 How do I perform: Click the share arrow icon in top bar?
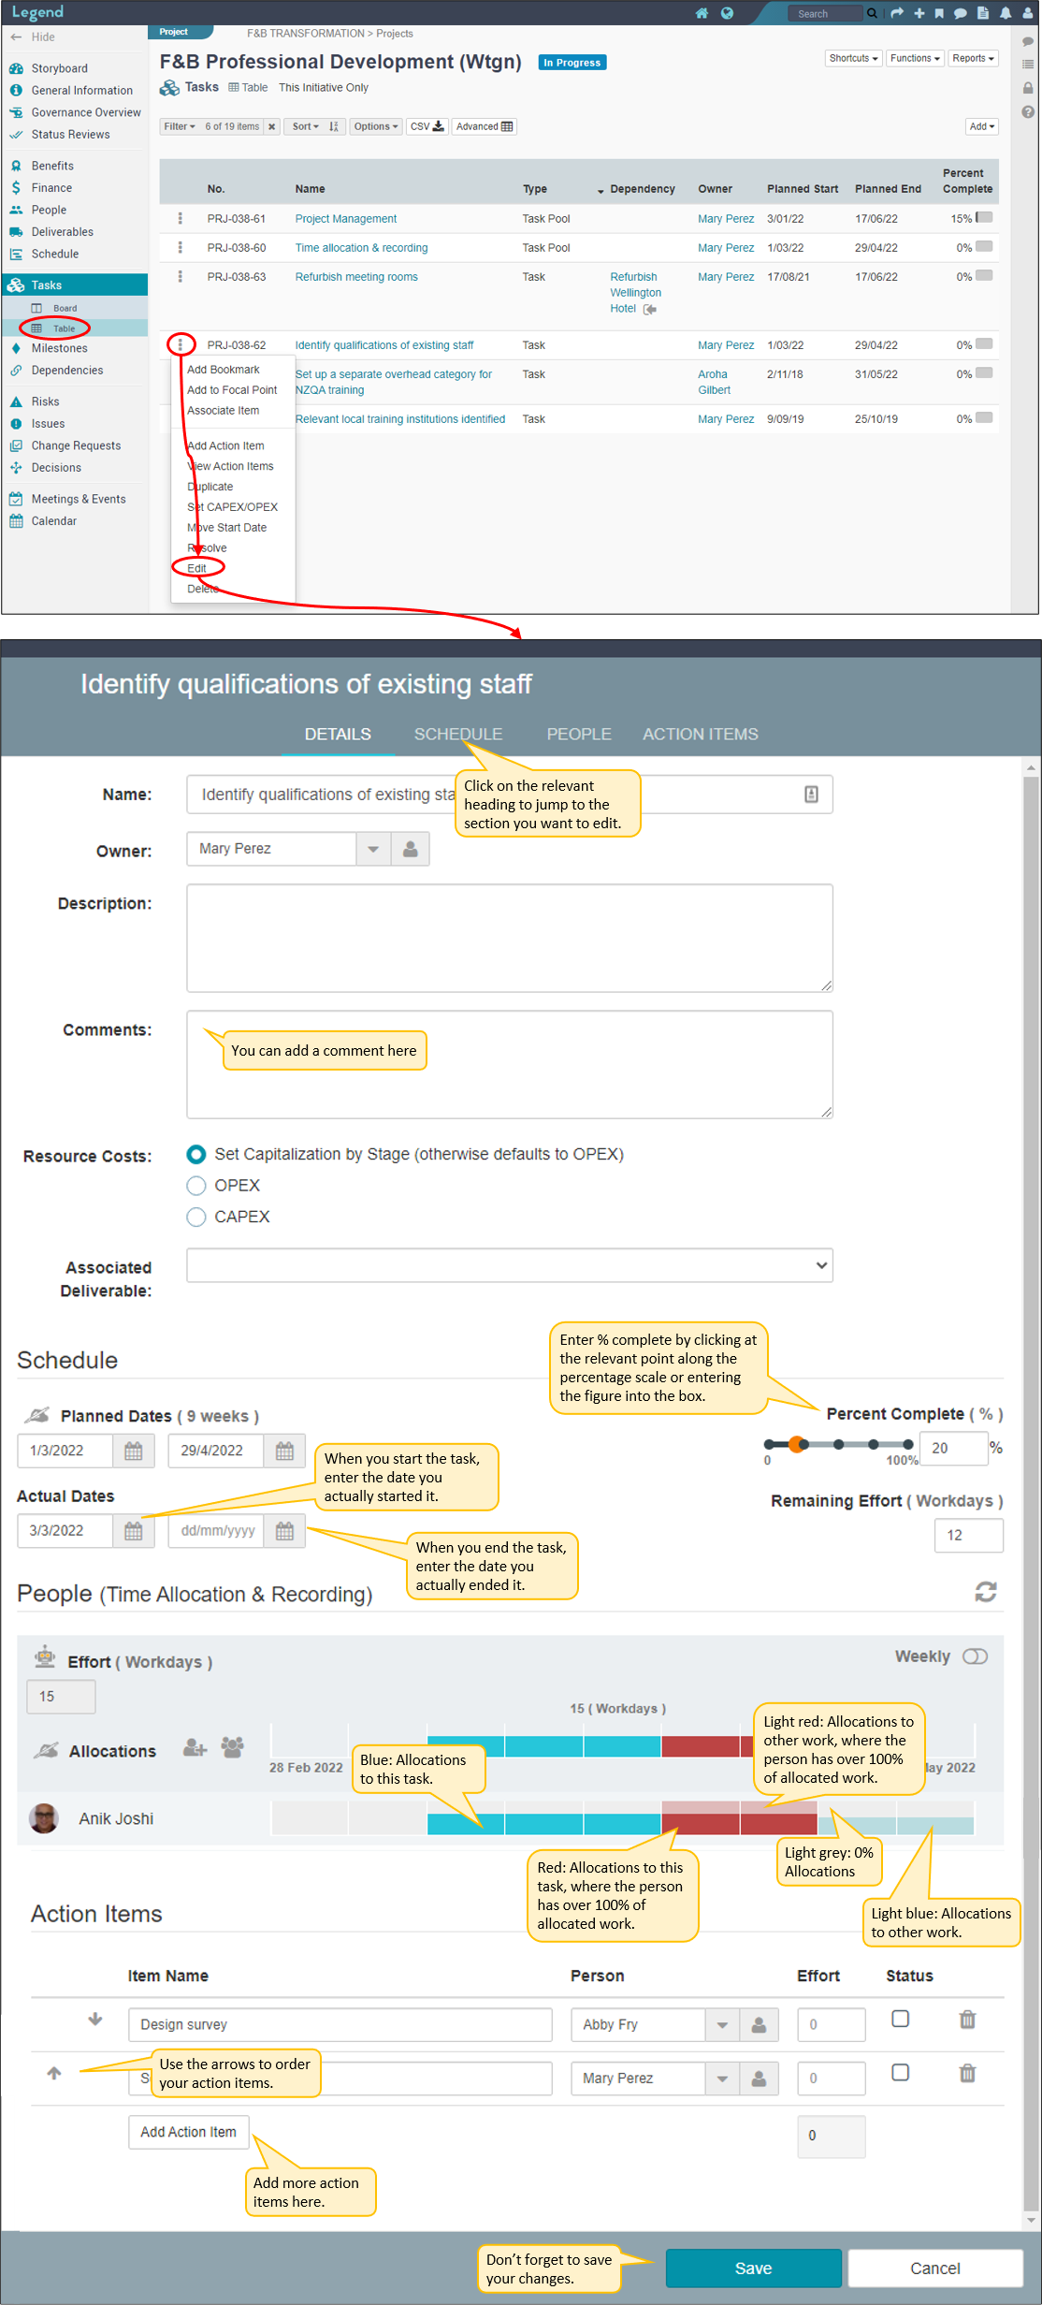pyautogui.click(x=897, y=13)
